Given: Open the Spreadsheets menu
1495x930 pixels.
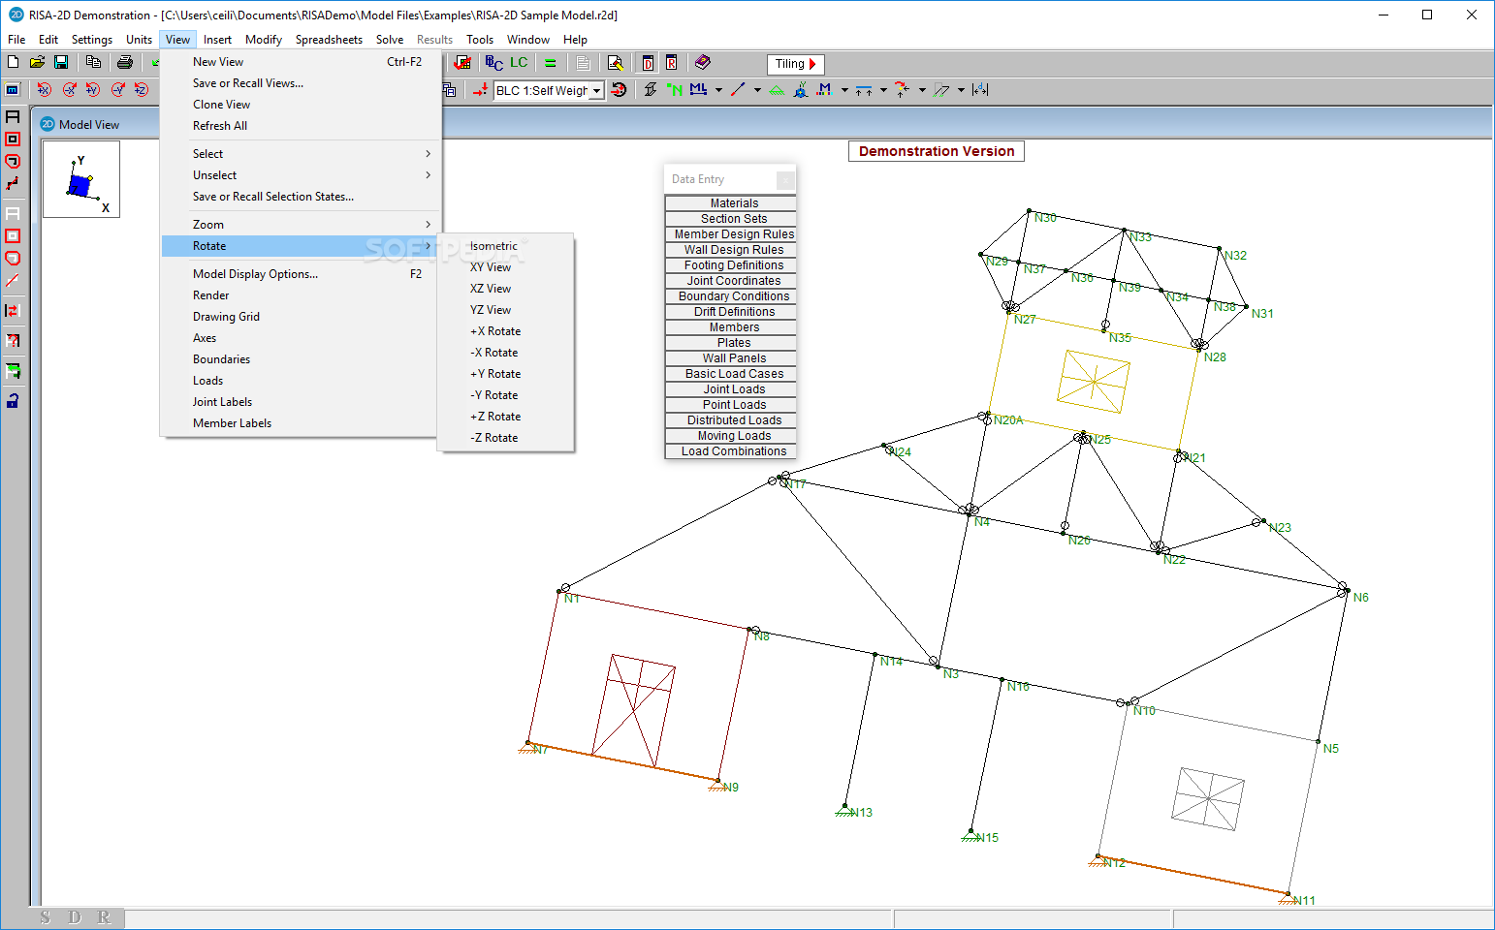Looking at the screenshot, I should point(329,40).
